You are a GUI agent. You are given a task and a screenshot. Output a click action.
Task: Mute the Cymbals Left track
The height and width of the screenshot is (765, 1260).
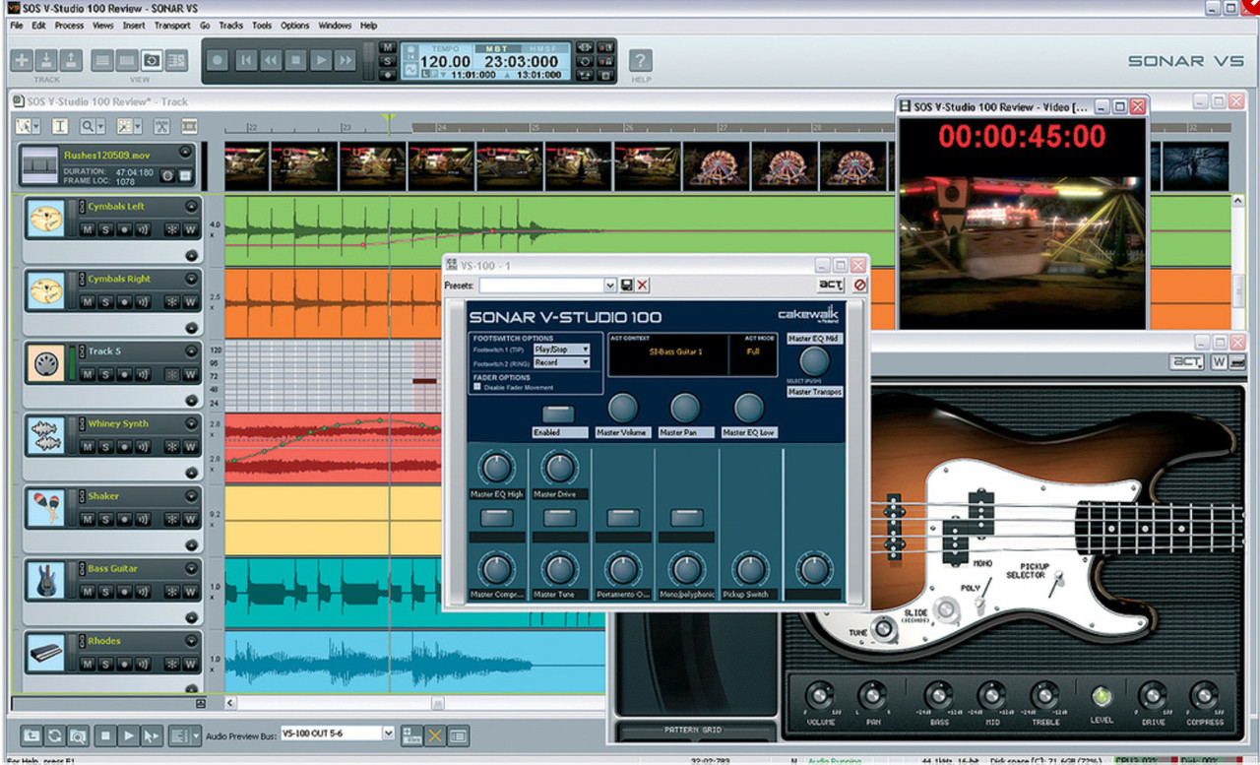point(88,229)
